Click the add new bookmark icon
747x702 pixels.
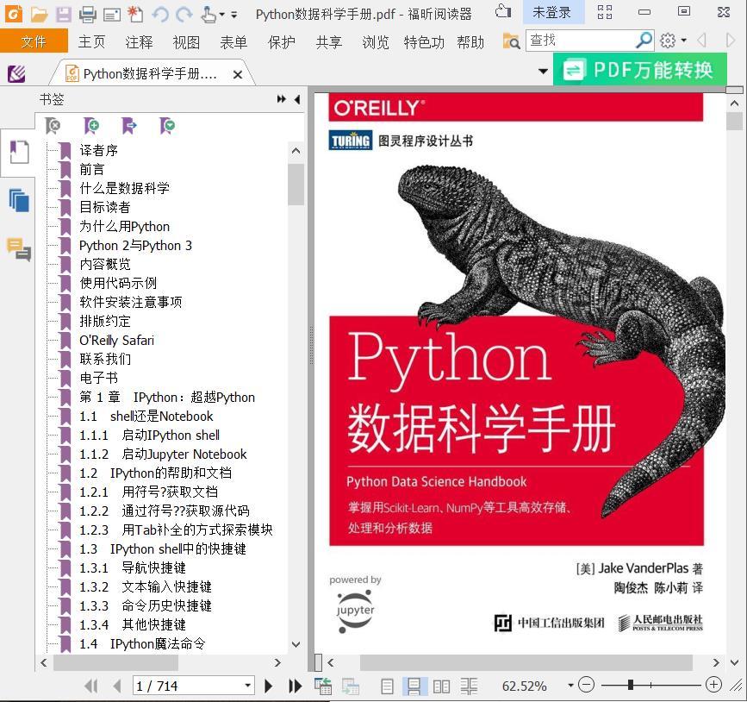click(91, 126)
